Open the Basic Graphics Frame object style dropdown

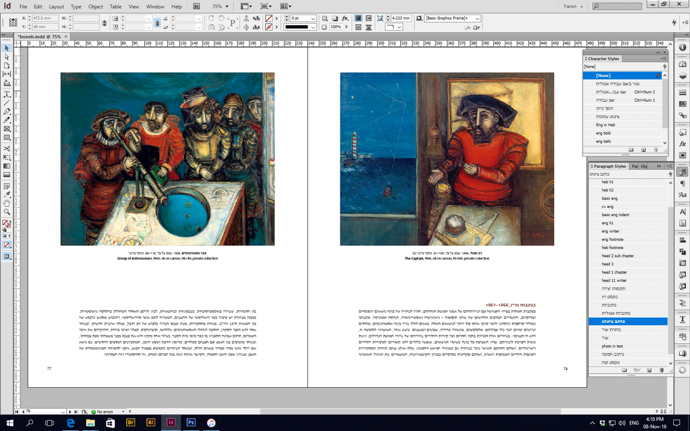tap(477, 18)
